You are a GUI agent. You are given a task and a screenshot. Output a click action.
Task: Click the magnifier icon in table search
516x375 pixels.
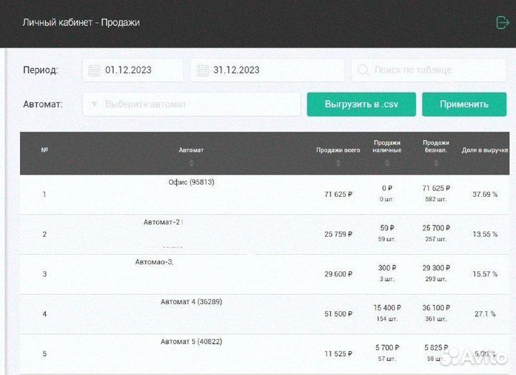tap(363, 70)
